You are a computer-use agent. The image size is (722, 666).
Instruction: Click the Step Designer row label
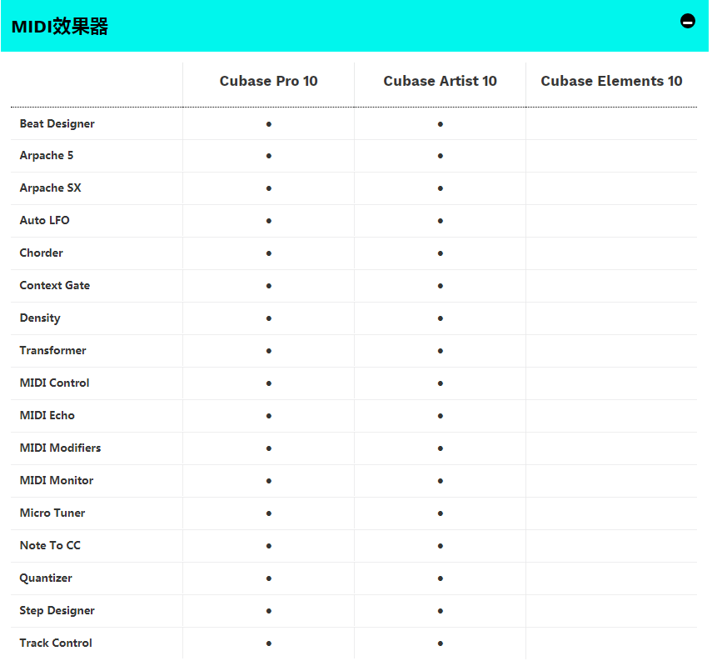coord(57,611)
